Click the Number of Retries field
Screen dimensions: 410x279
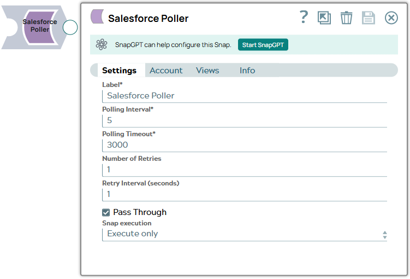click(x=245, y=170)
